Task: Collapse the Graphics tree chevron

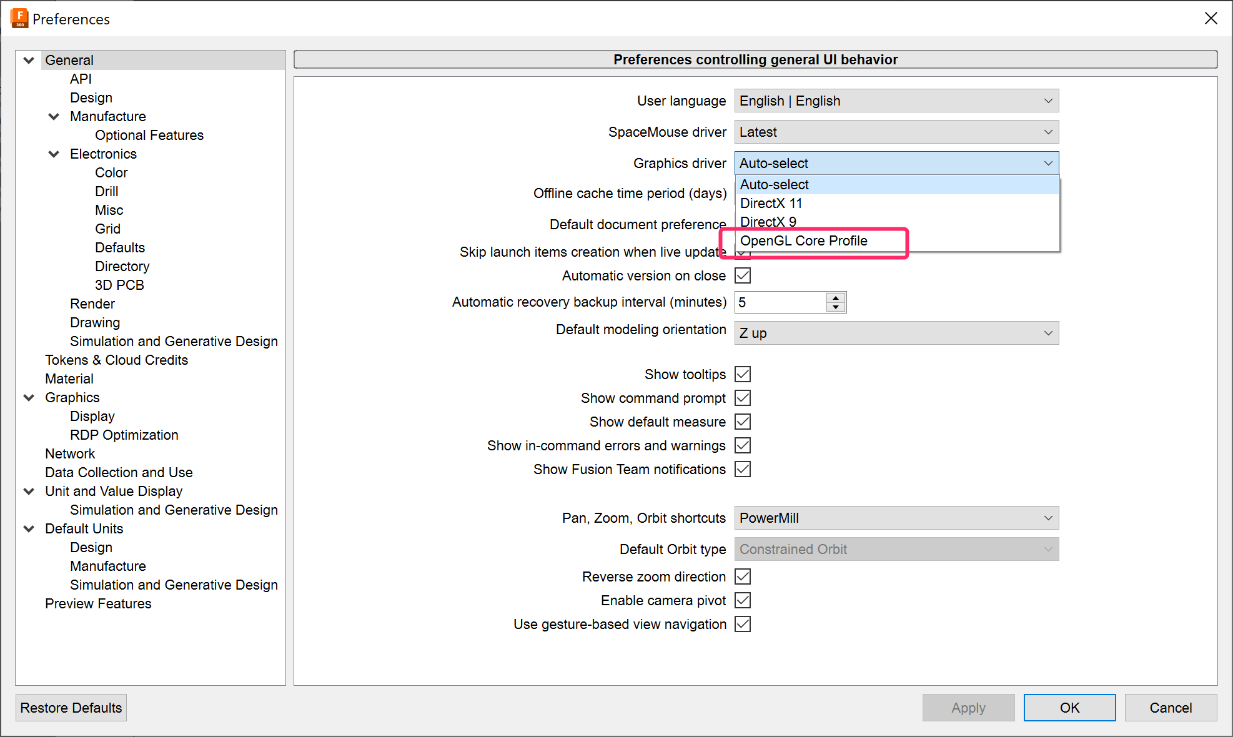Action: coord(29,398)
